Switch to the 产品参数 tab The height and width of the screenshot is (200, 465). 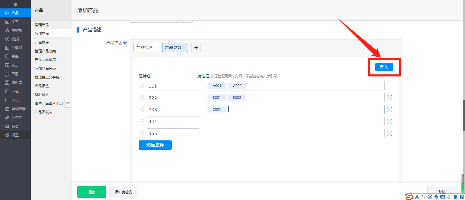(175, 47)
